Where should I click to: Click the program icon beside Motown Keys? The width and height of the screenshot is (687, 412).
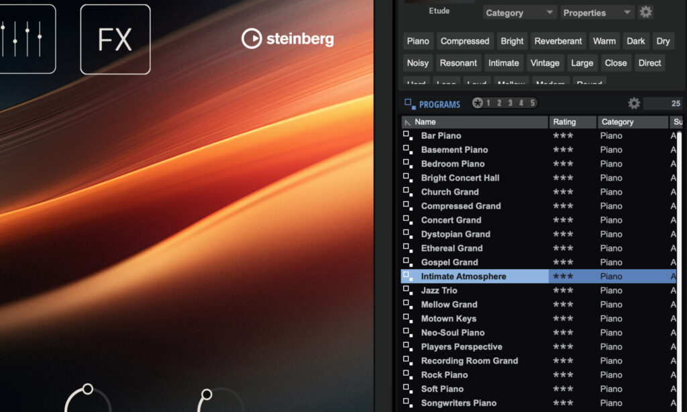tap(408, 318)
